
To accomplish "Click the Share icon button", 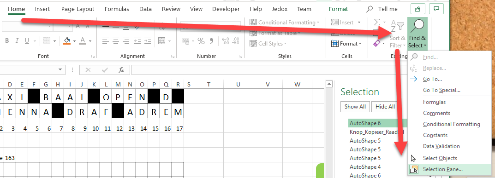I will [x=417, y=9].
